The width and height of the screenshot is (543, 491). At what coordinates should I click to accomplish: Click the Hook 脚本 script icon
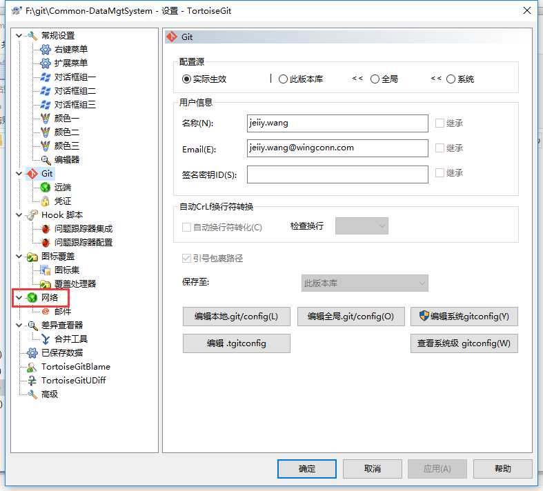tap(32, 215)
